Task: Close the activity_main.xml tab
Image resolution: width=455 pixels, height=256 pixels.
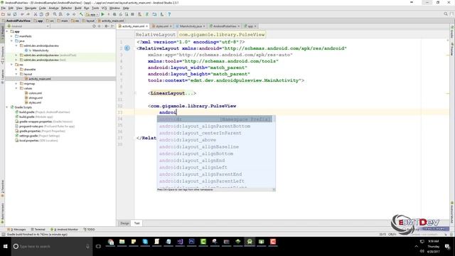Action: click(147, 26)
